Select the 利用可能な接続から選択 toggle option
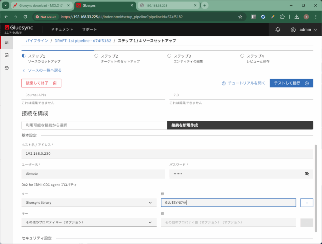The width and height of the screenshot is (322, 244). [94, 125]
